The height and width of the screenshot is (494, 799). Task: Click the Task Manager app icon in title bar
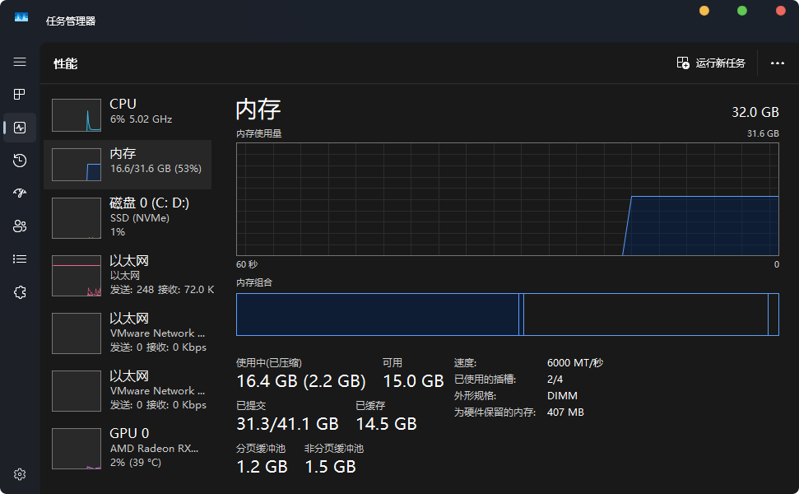point(21,17)
